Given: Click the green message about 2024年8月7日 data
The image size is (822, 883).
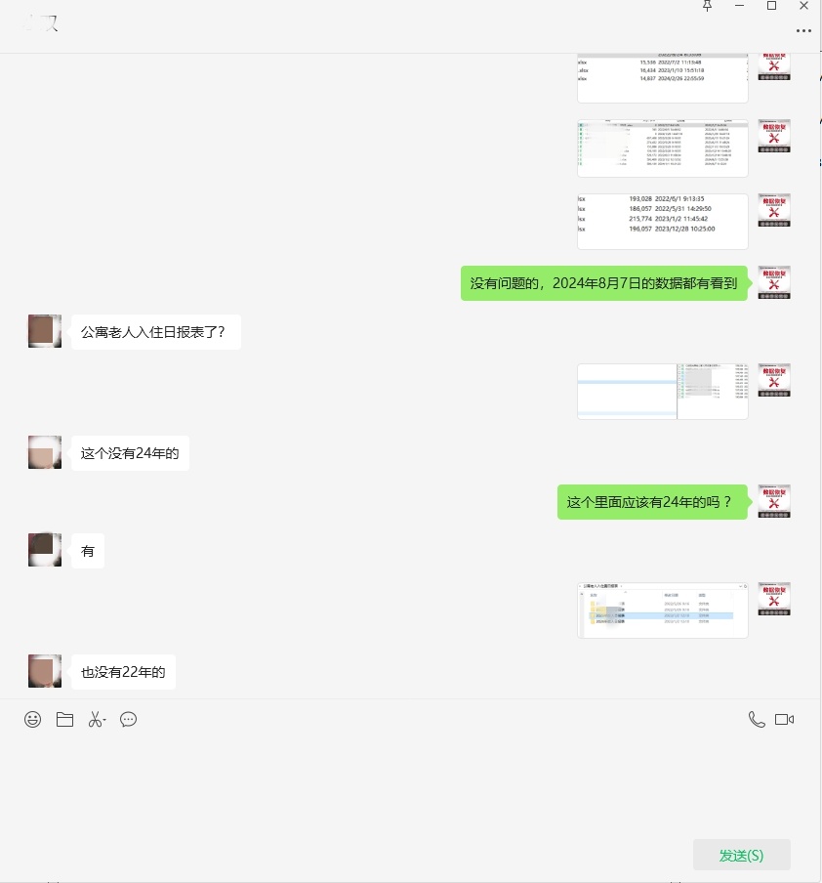Looking at the screenshot, I should point(603,283).
